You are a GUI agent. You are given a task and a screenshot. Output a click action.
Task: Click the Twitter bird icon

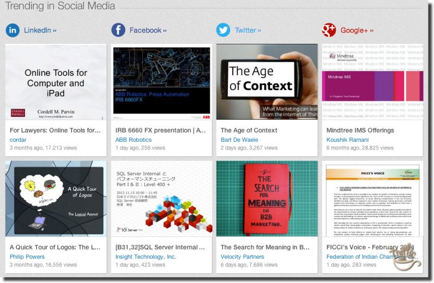tap(223, 30)
